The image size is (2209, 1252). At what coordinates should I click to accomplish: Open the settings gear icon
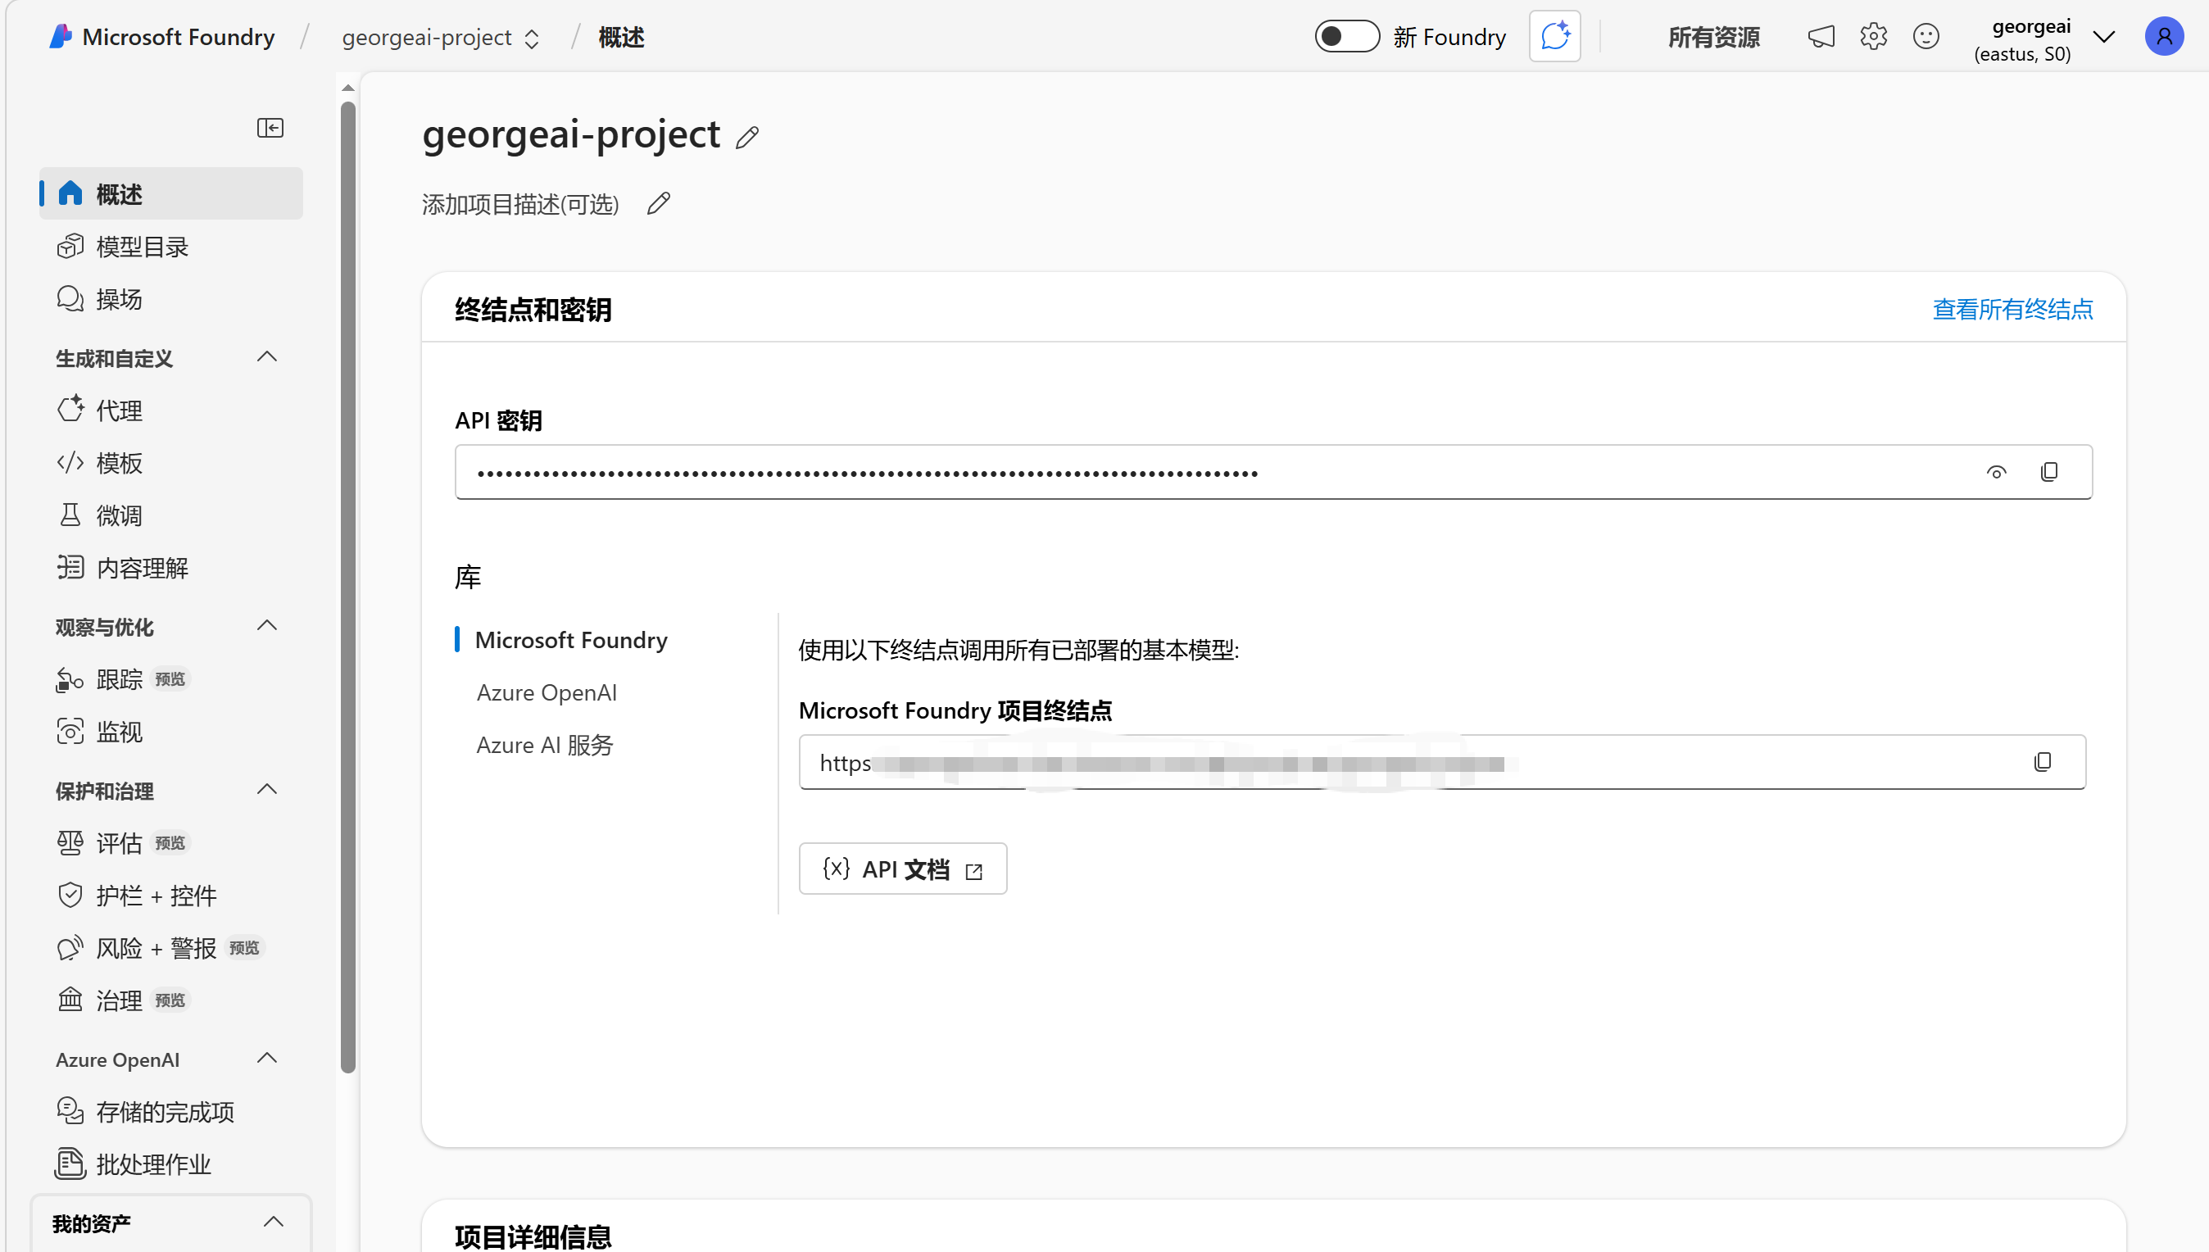[x=1873, y=37]
